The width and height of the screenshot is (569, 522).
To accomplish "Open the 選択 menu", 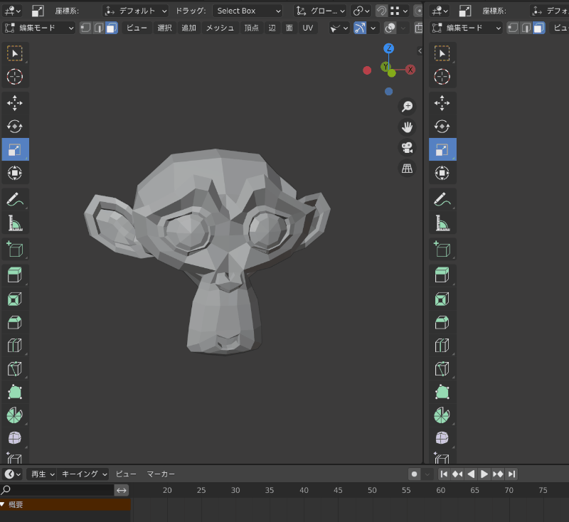I will [164, 28].
